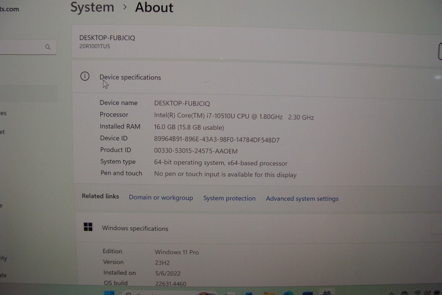Image resolution: width=442 pixels, height=295 pixels.
Task: Select OS build value 22631.4460
Action: point(171,284)
